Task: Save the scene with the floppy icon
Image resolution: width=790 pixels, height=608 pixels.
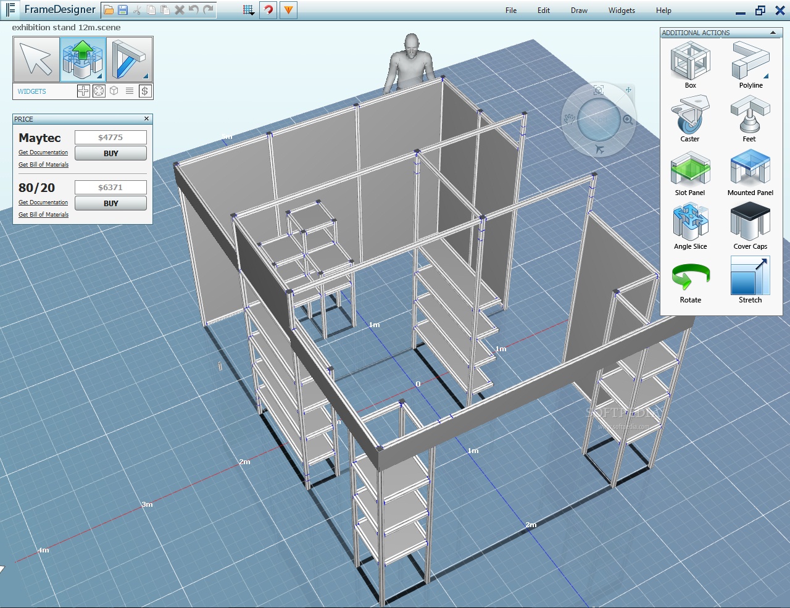Action: click(x=122, y=10)
